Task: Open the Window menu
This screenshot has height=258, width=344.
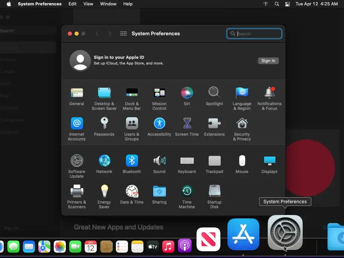Action: tap(108, 4)
